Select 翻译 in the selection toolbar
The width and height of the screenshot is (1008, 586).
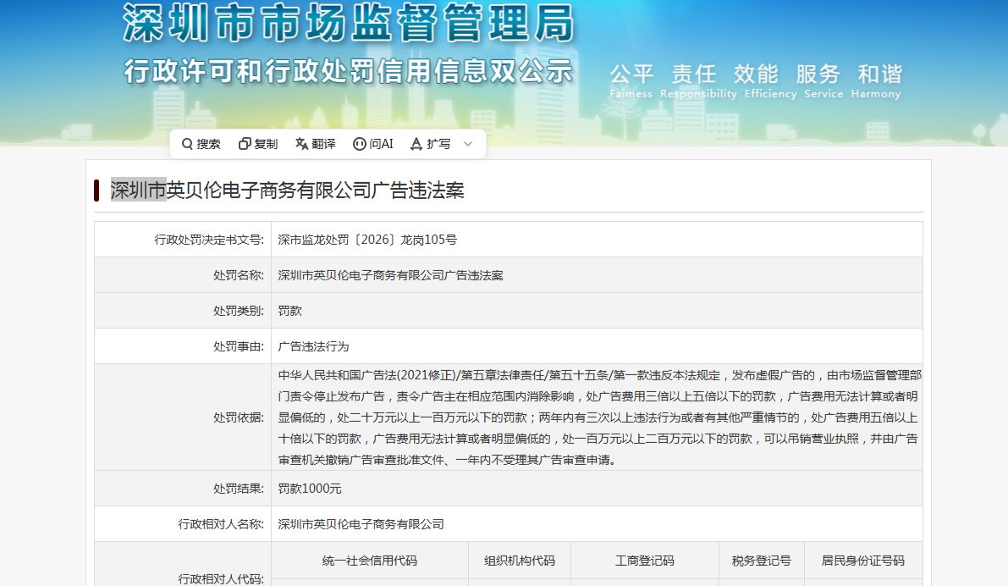click(323, 144)
